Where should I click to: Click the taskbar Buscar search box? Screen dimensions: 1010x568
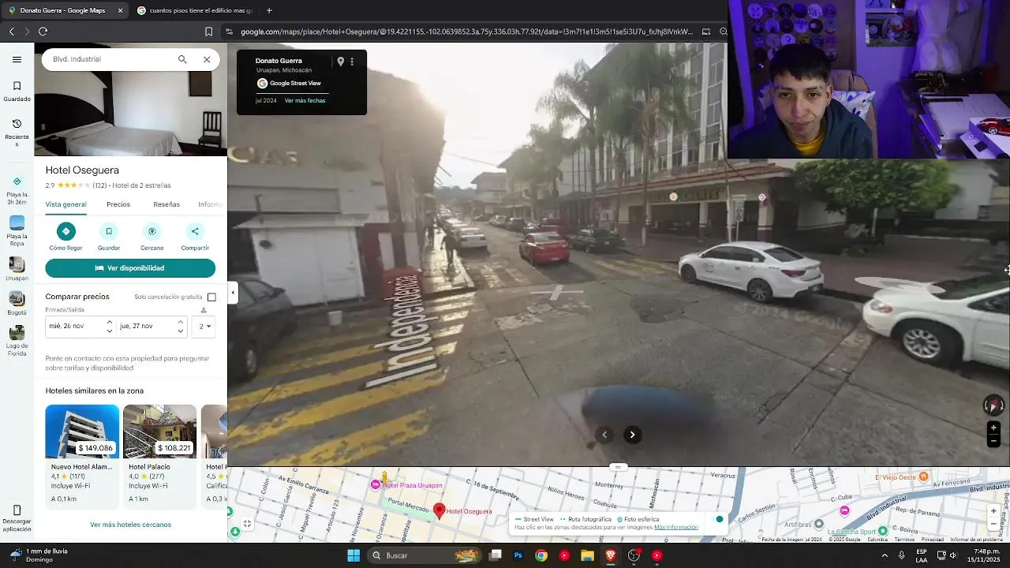425,555
